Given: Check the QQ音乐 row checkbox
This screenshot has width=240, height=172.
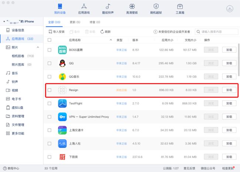Looking at the screenshot, I should click(x=49, y=77).
